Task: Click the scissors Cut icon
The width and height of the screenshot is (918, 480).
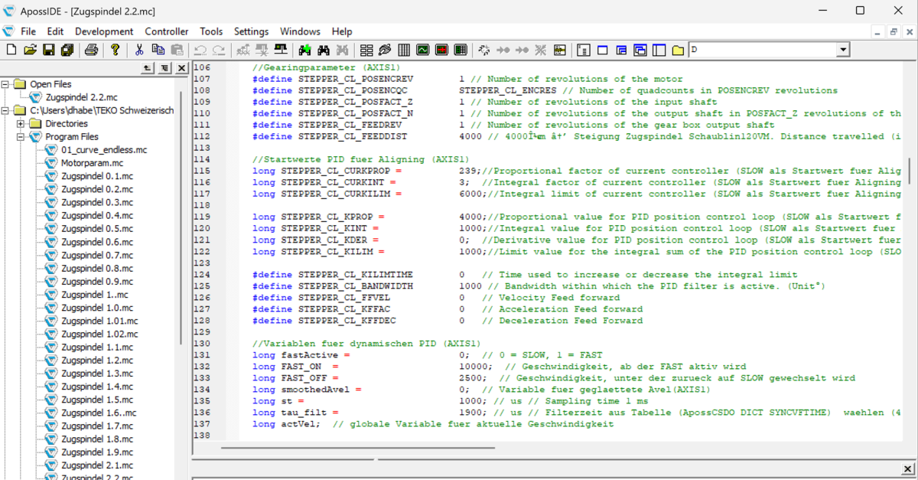Action: click(139, 51)
